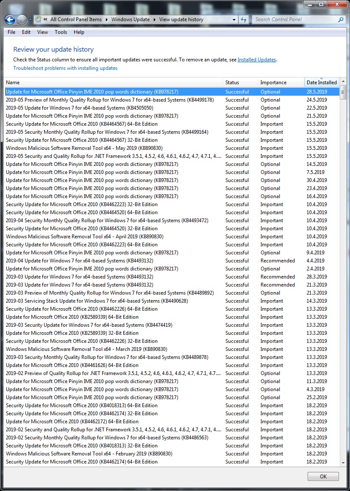
Task: Select 2019-05 Security and Quality Rollup .NET row
Action: pyautogui.click(x=172, y=156)
